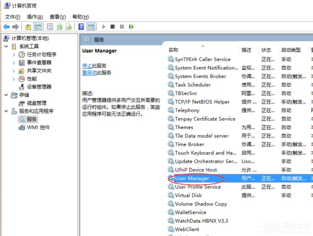Expand the 任务计划程序 tree node

coord(14,54)
